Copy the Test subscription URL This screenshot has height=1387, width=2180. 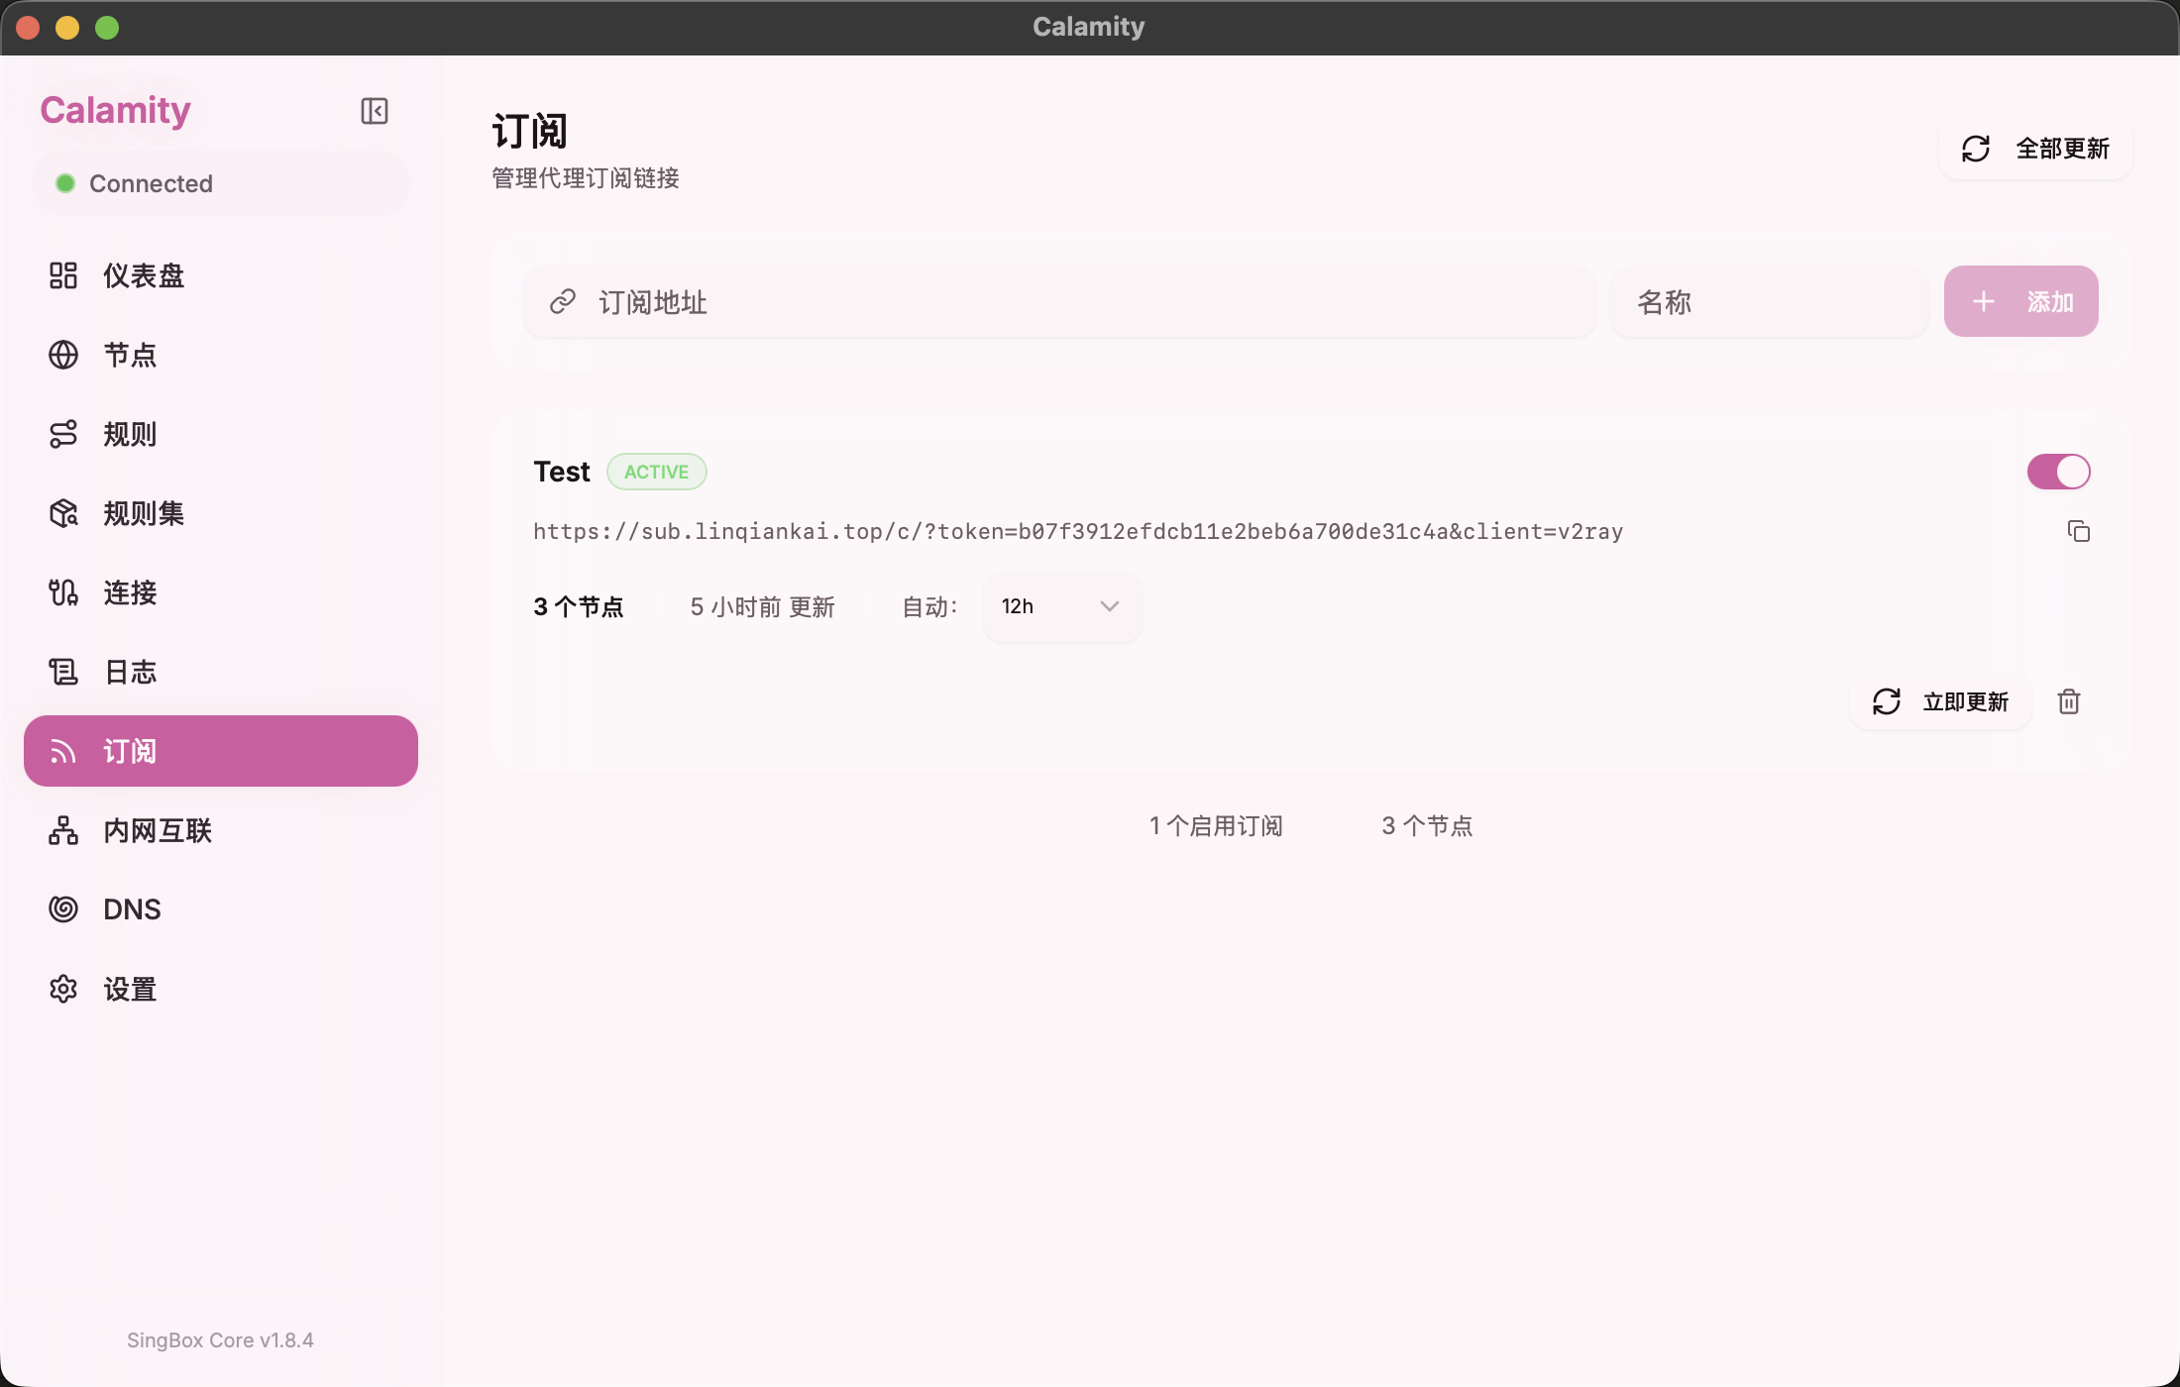pos(2079,531)
